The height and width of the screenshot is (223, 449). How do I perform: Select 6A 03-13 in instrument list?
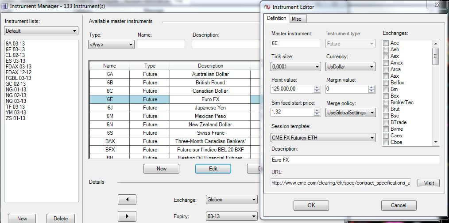pos(15,44)
